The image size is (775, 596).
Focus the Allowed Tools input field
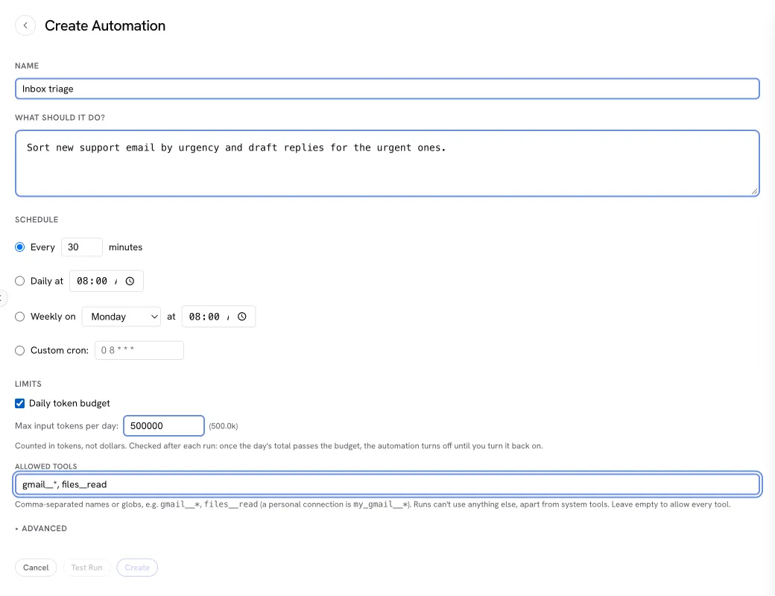tap(387, 484)
